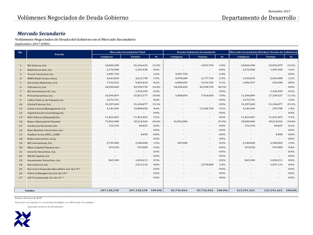
Task: Select the 'Septiembre 2017 (USD)' period label
Action: (32, 44)
